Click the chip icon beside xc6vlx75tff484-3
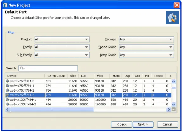This screenshot has width=182, height=132. point(8,81)
